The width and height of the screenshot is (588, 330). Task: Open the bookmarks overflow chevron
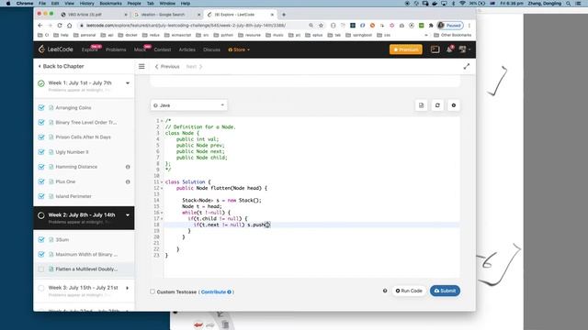426,35
